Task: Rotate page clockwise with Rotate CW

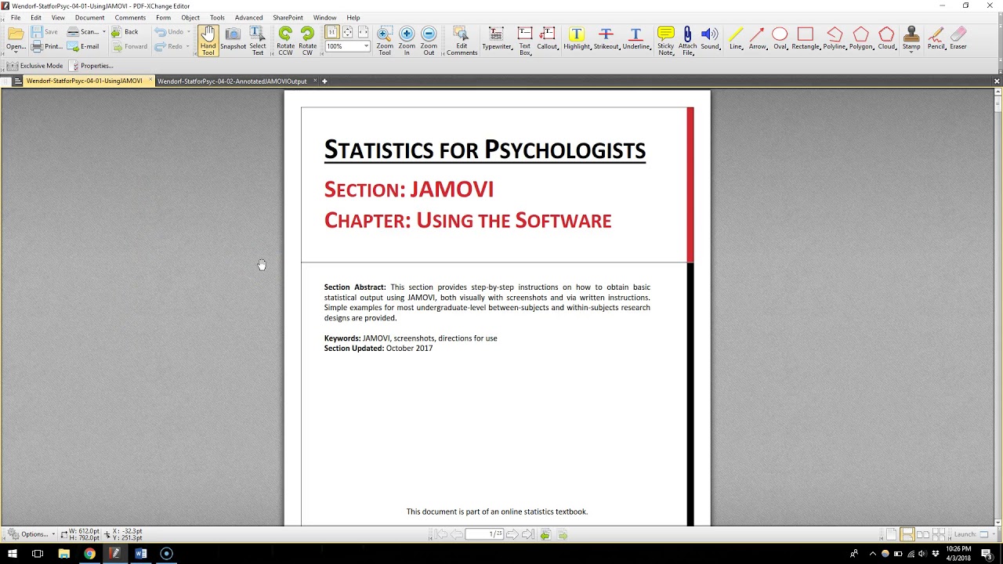Action: pyautogui.click(x=307, y=41)
